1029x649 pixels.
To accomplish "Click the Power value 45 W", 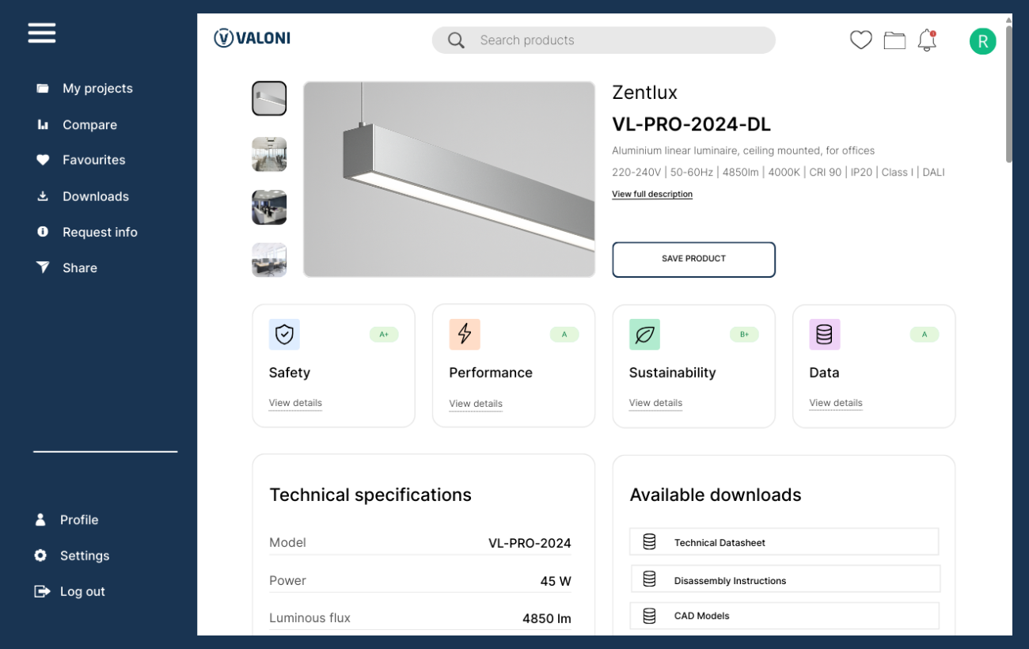I will coord(556,581).
